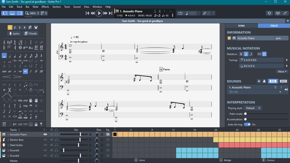Select the quarter note duration
Image resolution: width=290 pixels, height=163 pixels.
[x=15, y=56]
